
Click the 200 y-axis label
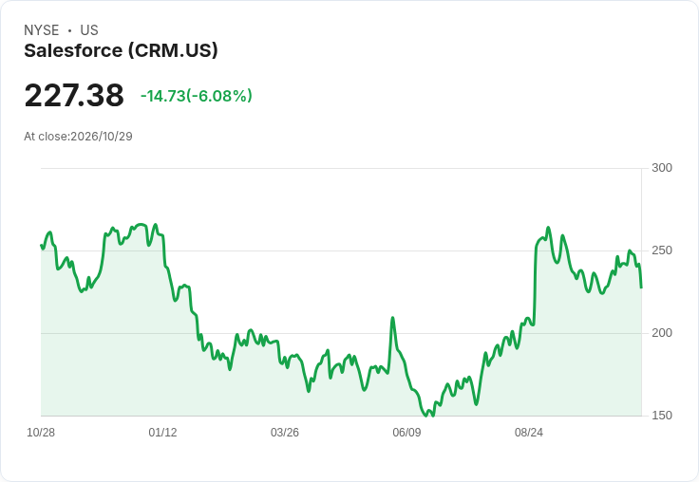click(662, 333)
